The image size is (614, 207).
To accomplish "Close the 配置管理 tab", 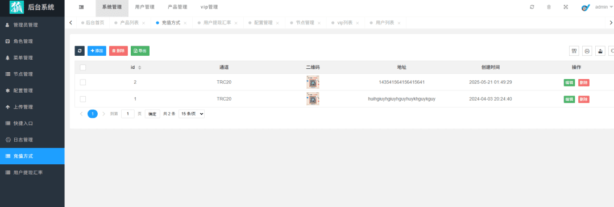I will pyautogui.click(x=277, y=23).
